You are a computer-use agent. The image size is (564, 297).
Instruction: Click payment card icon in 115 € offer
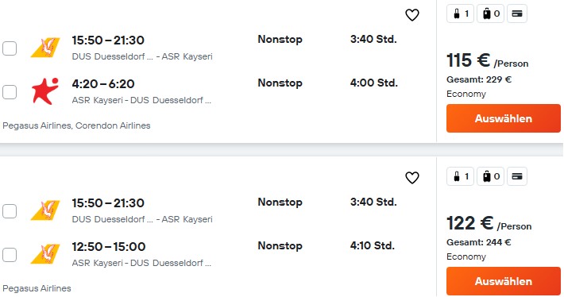pos(517,13)
